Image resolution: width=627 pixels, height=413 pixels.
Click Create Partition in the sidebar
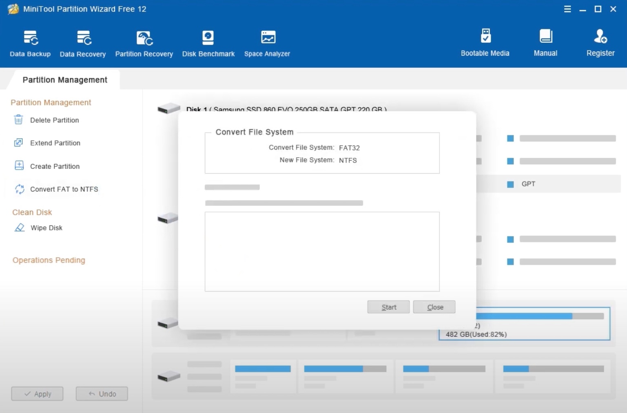click(x=55, y=166)
